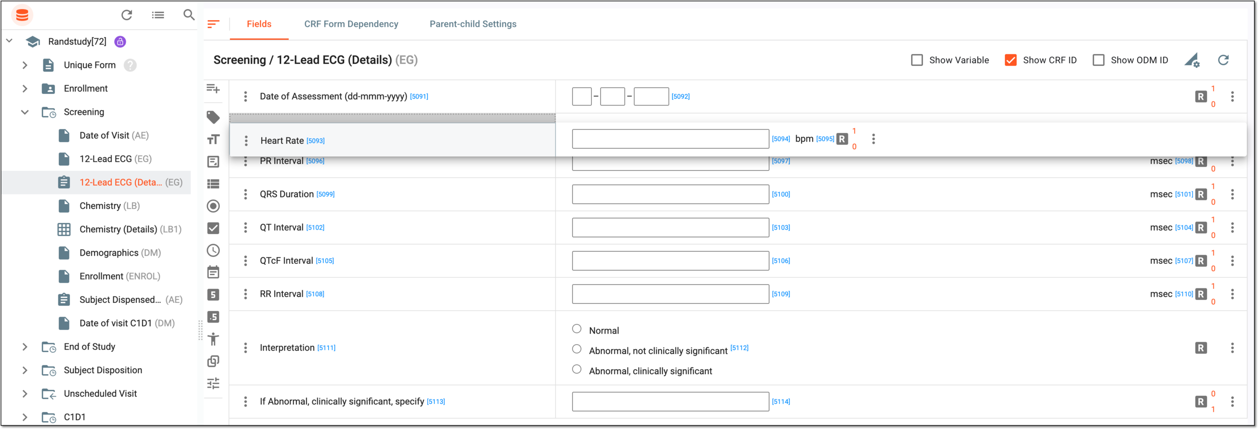Select the date calendar field tool
The height and width of the screenshot is (429, 1258).
pos(213,272)
